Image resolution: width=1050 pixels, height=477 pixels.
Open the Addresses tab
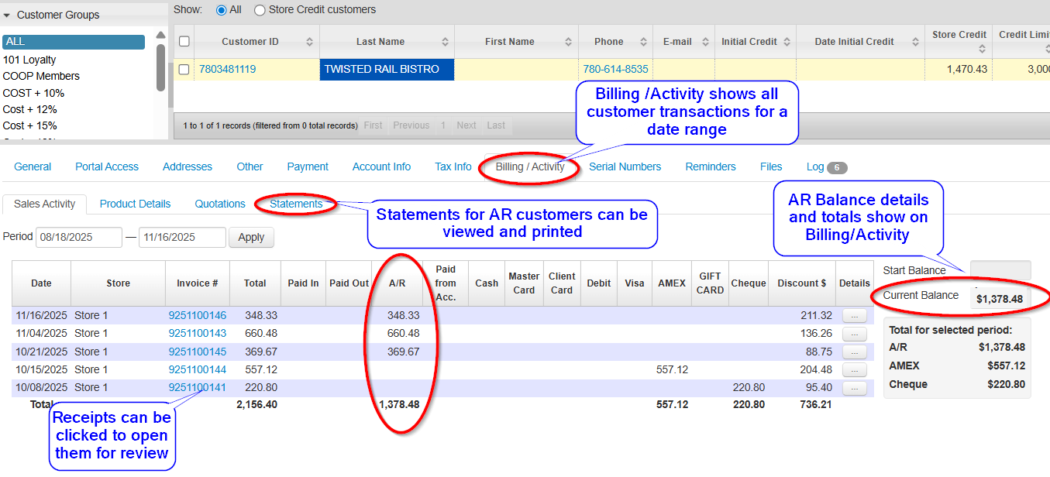coord(188,166)
